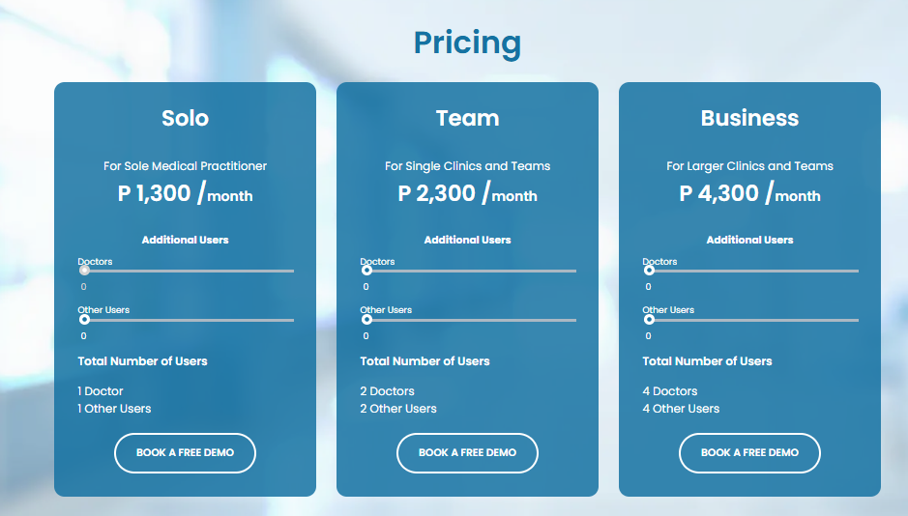This screenshot has width=908, height=516.
Task: Book a free demo for the Team plan
Action: pyautogui.click(x=467, y=453)
